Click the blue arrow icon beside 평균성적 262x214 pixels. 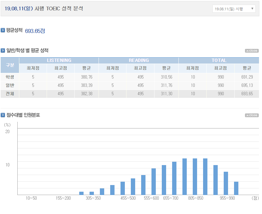tap(3, 30)
